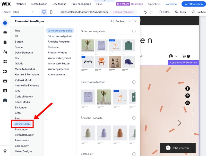206x156 pixels.
Task: Select the flower vase product thumbnail
Action: 88,45
